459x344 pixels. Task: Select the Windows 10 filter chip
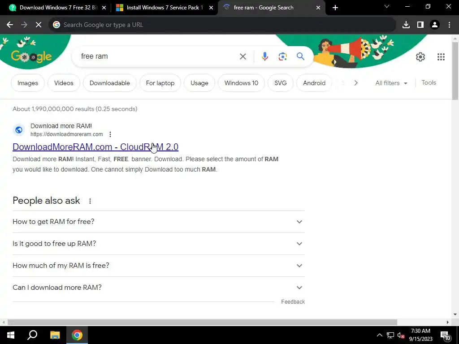(241, 83)
